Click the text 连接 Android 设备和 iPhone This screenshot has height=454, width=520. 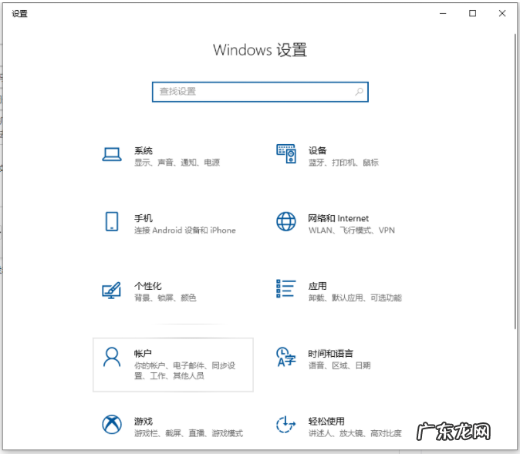click(185, 230)
